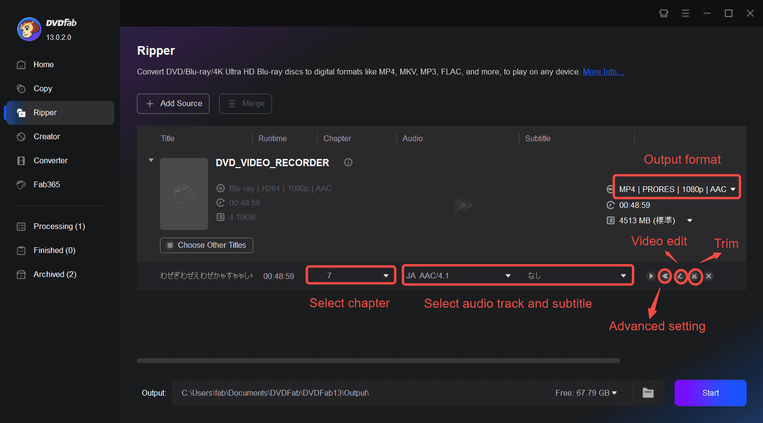
Task: Open the 4513 MB output size dropdown
Action: [x=689, y=220]
